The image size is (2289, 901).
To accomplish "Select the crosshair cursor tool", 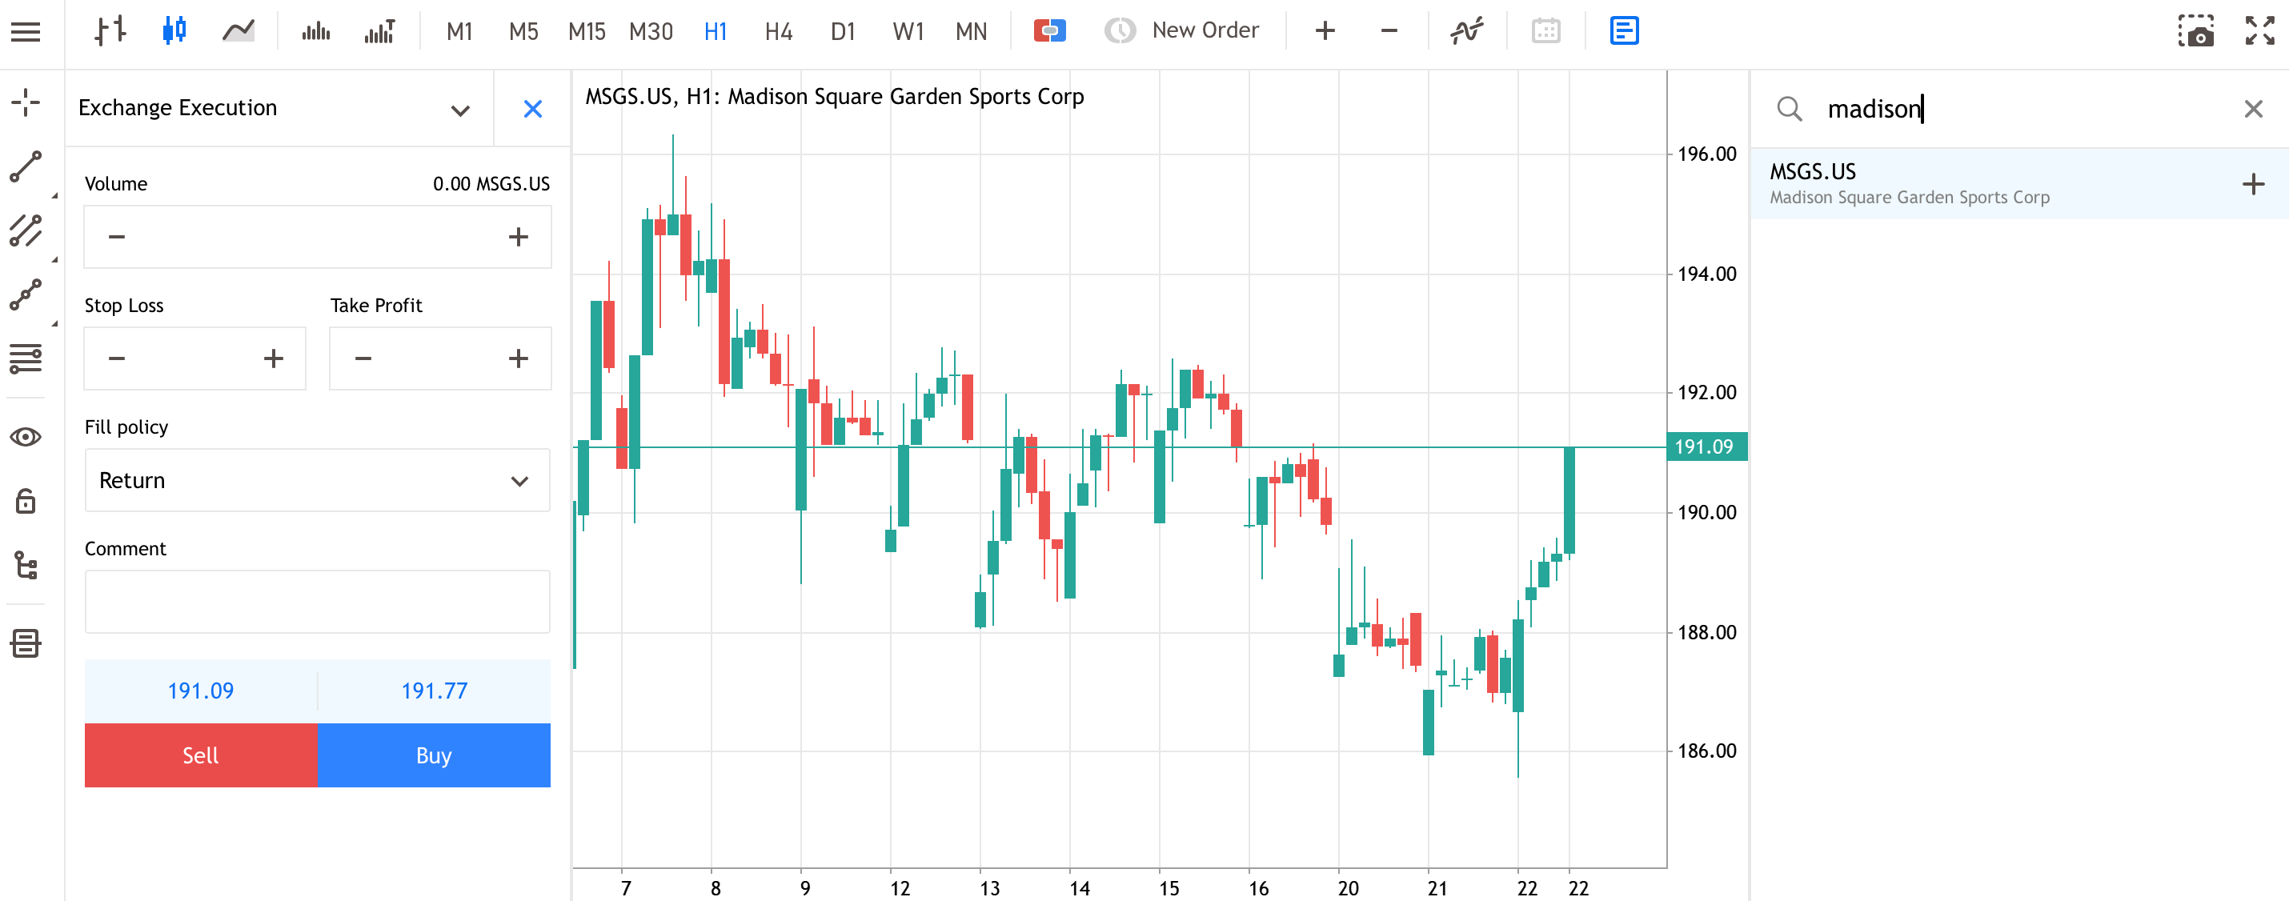I will [26, 102].
